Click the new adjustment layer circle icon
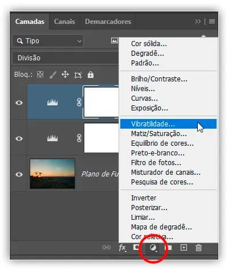This screenshot has width=228, height=271. coord(153,248)
